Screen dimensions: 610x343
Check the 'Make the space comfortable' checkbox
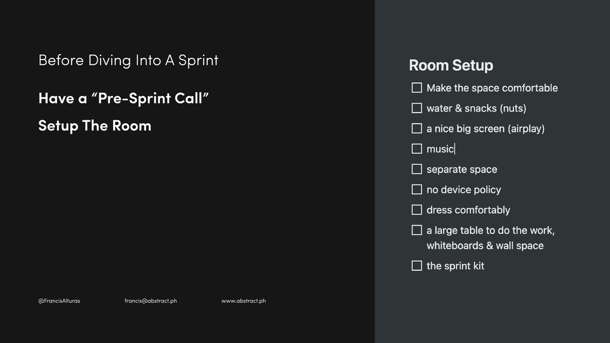pos(416,88)
